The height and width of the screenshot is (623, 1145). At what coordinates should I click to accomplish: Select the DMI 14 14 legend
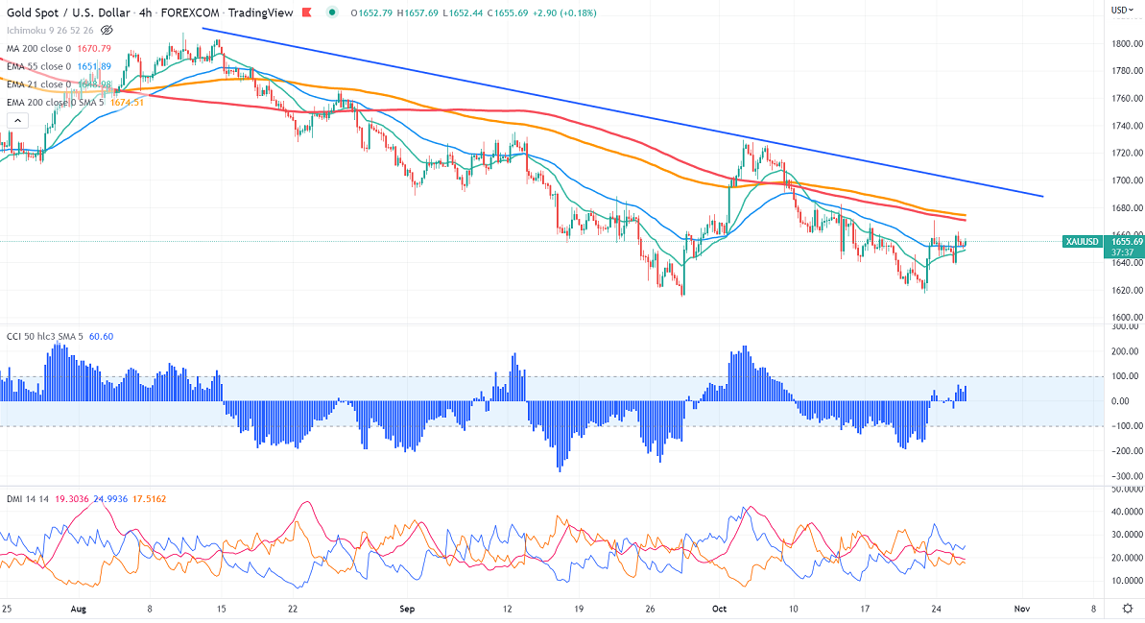point(28,499)
